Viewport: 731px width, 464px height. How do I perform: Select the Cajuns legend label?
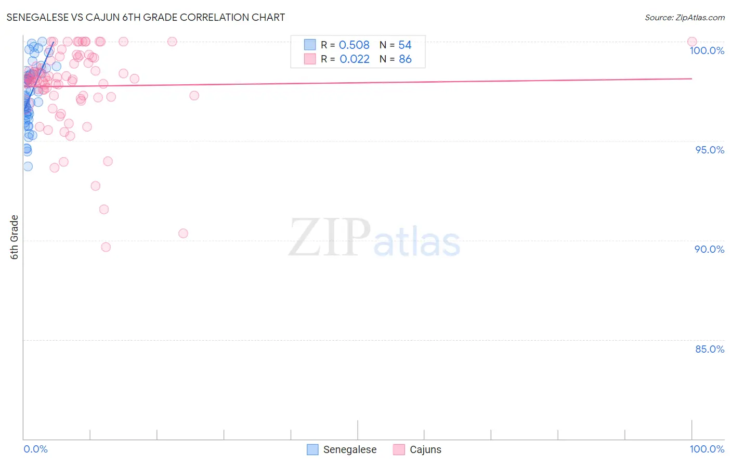click(425, 449)
